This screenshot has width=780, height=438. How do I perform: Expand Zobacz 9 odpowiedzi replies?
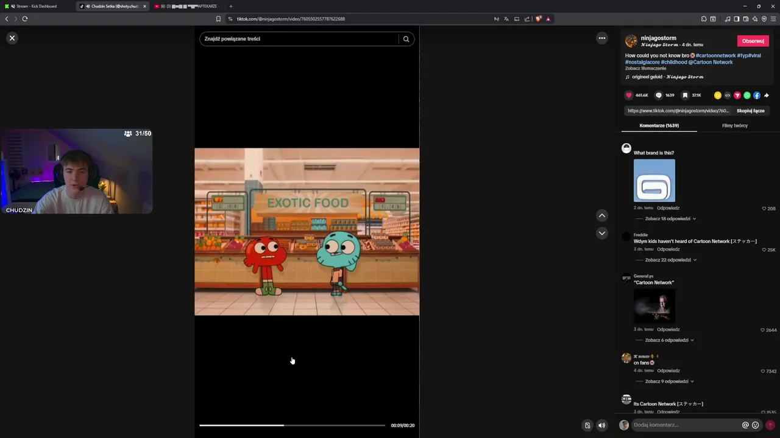click(x=668, y=381)
